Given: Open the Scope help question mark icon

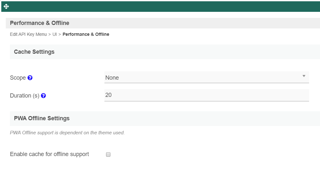Looking at the screenshot, I should tap(30, 78).
